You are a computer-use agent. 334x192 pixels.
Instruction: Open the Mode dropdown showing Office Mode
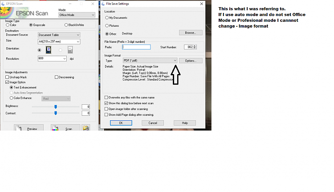[77, 15]
